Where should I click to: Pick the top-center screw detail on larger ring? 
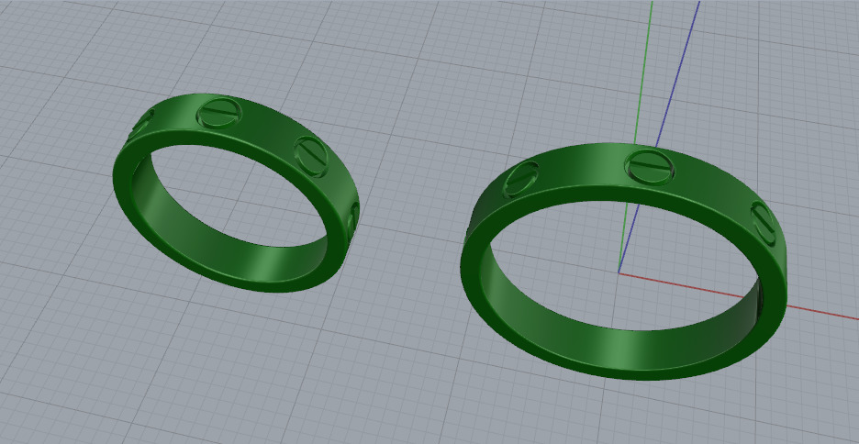(x=649, y=166)
